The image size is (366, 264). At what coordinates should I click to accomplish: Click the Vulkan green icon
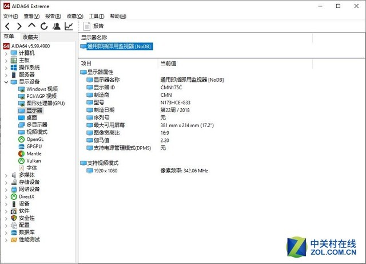tap(21, 161)
